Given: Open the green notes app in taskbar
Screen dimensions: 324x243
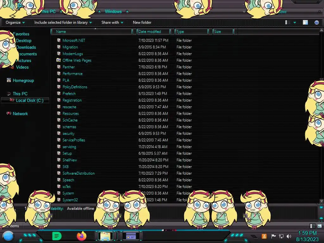Looking at the screenshot, I should [57, 236].
